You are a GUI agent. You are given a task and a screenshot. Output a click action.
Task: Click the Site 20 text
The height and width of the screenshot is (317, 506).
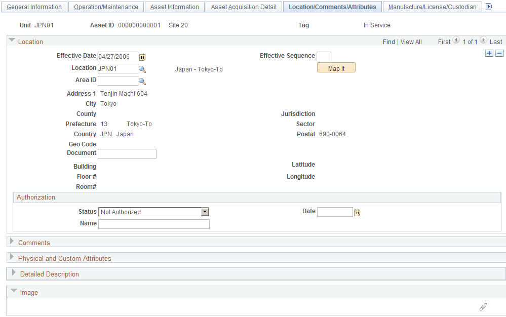point(178,25)
